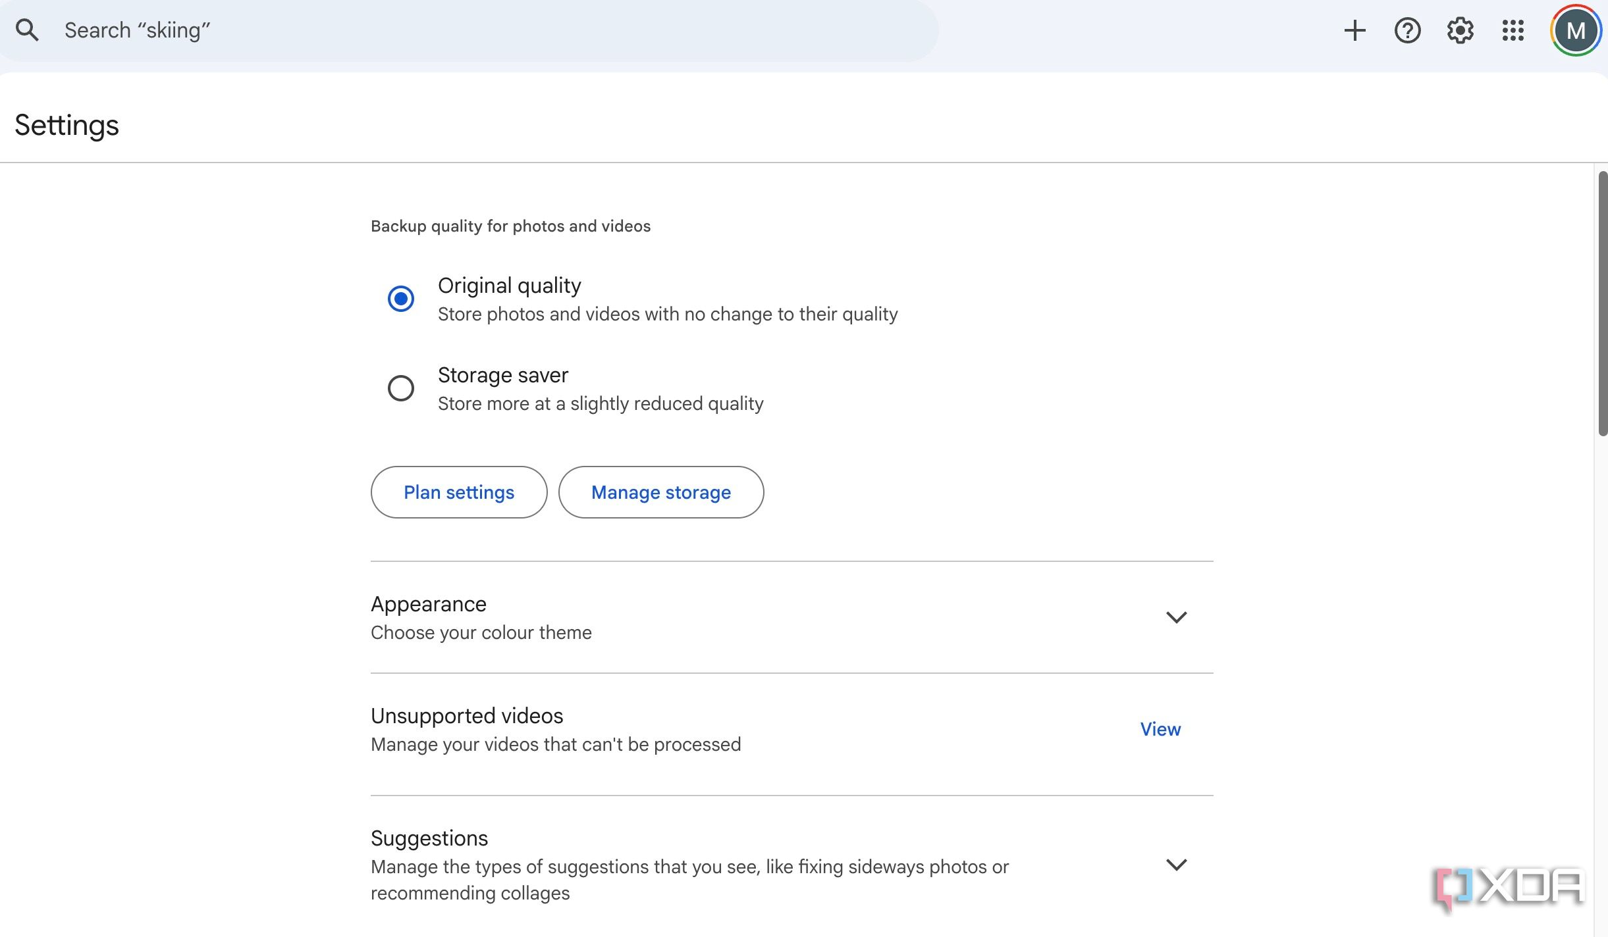Click the Suggestions heading text
Image resolution: width=1608 pixels, height=937 pixels.
[429, 838]
